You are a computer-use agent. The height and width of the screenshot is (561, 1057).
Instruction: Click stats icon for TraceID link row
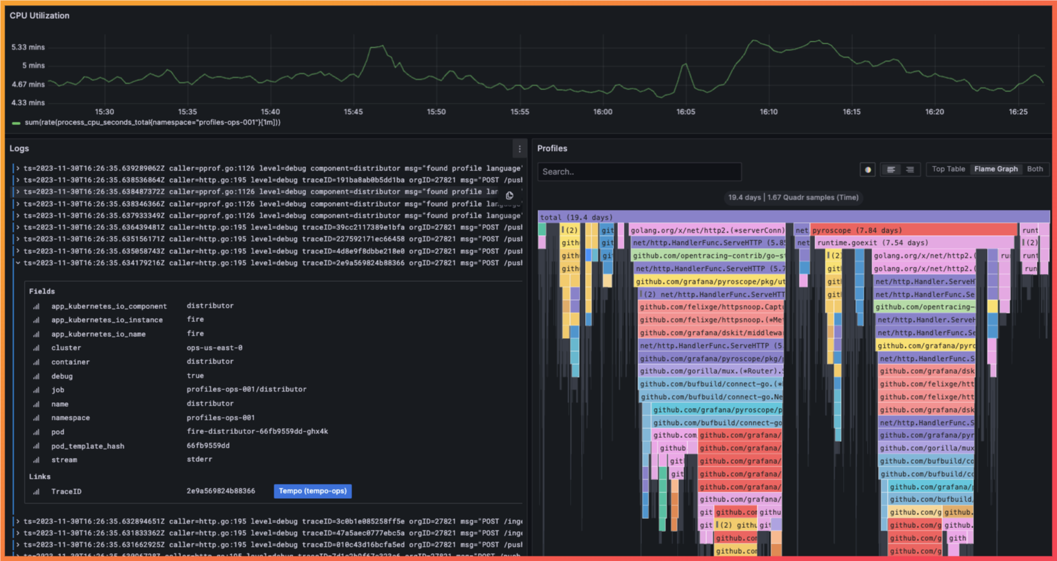[36, 492]
